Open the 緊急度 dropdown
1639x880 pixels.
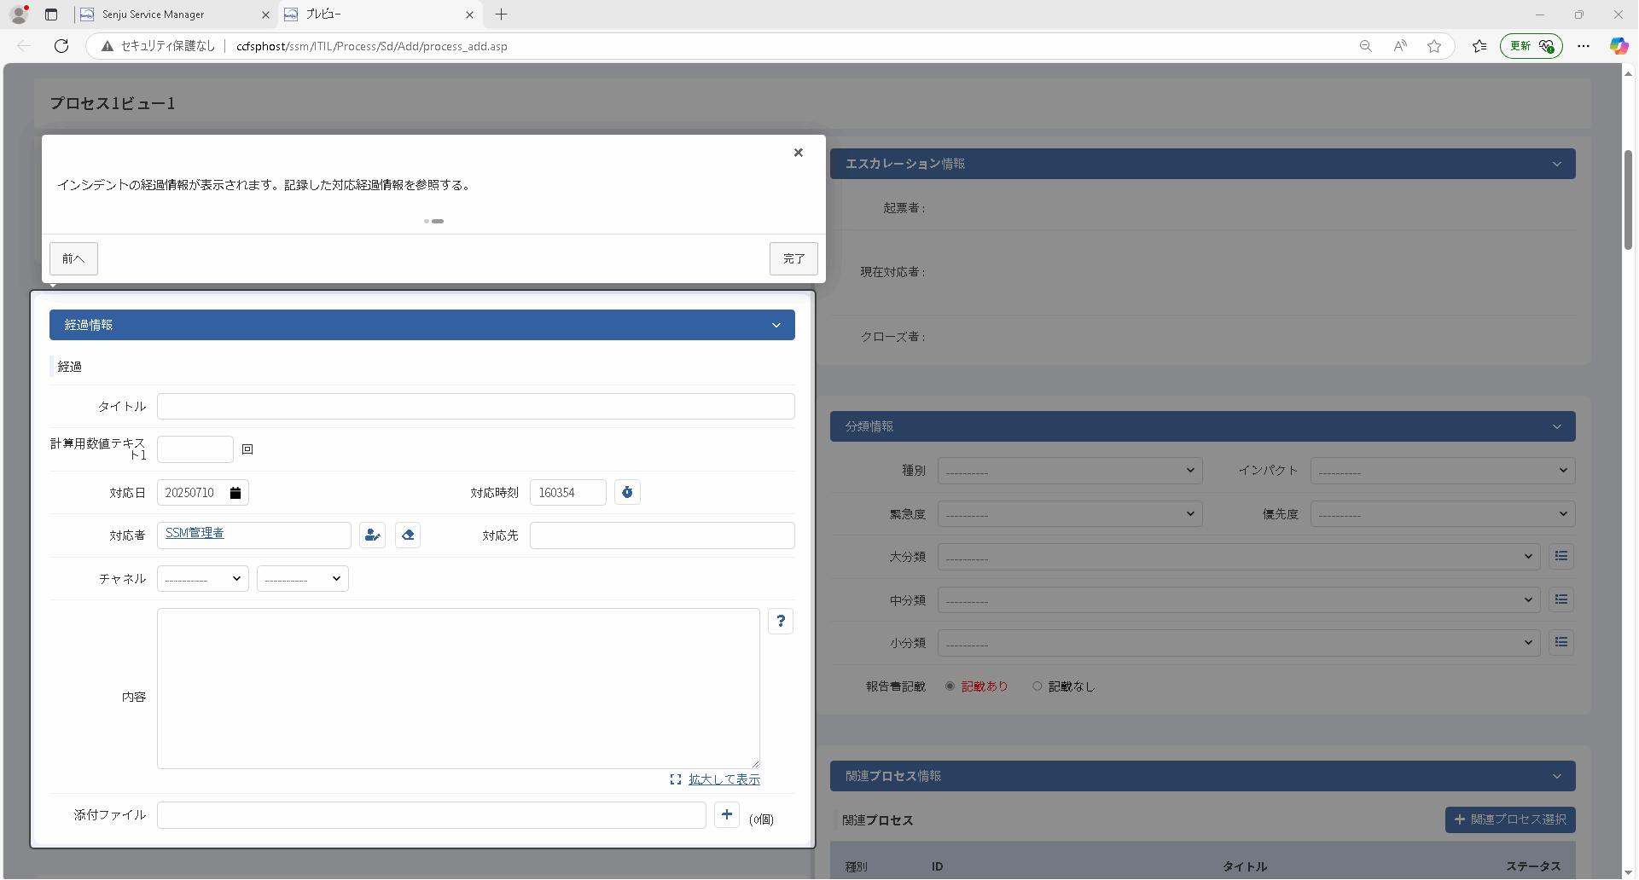1070,514
